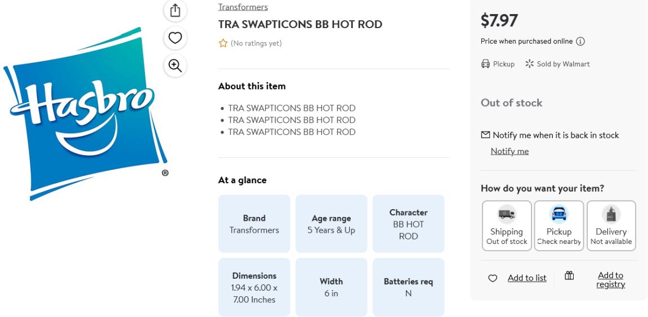Tap the heart favorite icon beside image
648x317 pixels.
point(175,38)
